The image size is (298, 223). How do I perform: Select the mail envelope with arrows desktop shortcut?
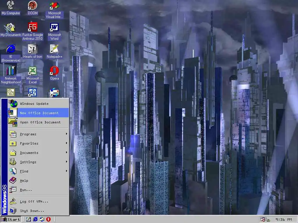coord(54,93)
